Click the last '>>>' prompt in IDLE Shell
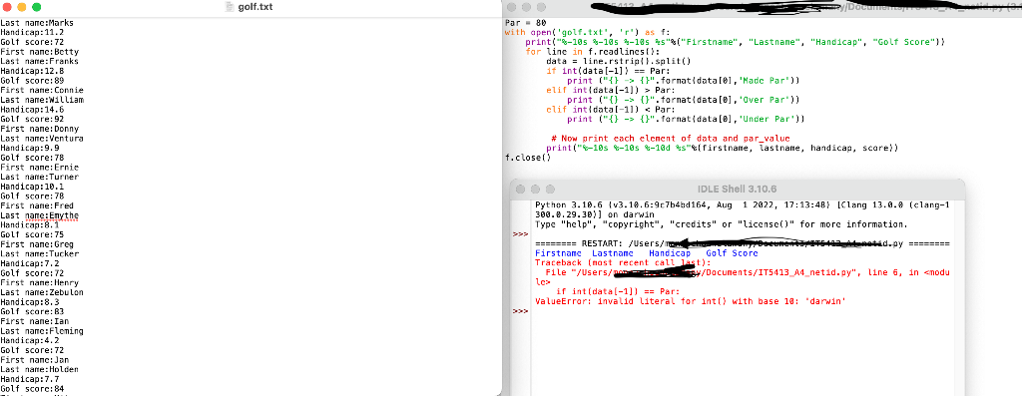Image resolution: width=1022 pixels, height=396 pixels. click(x=520, y=311)
